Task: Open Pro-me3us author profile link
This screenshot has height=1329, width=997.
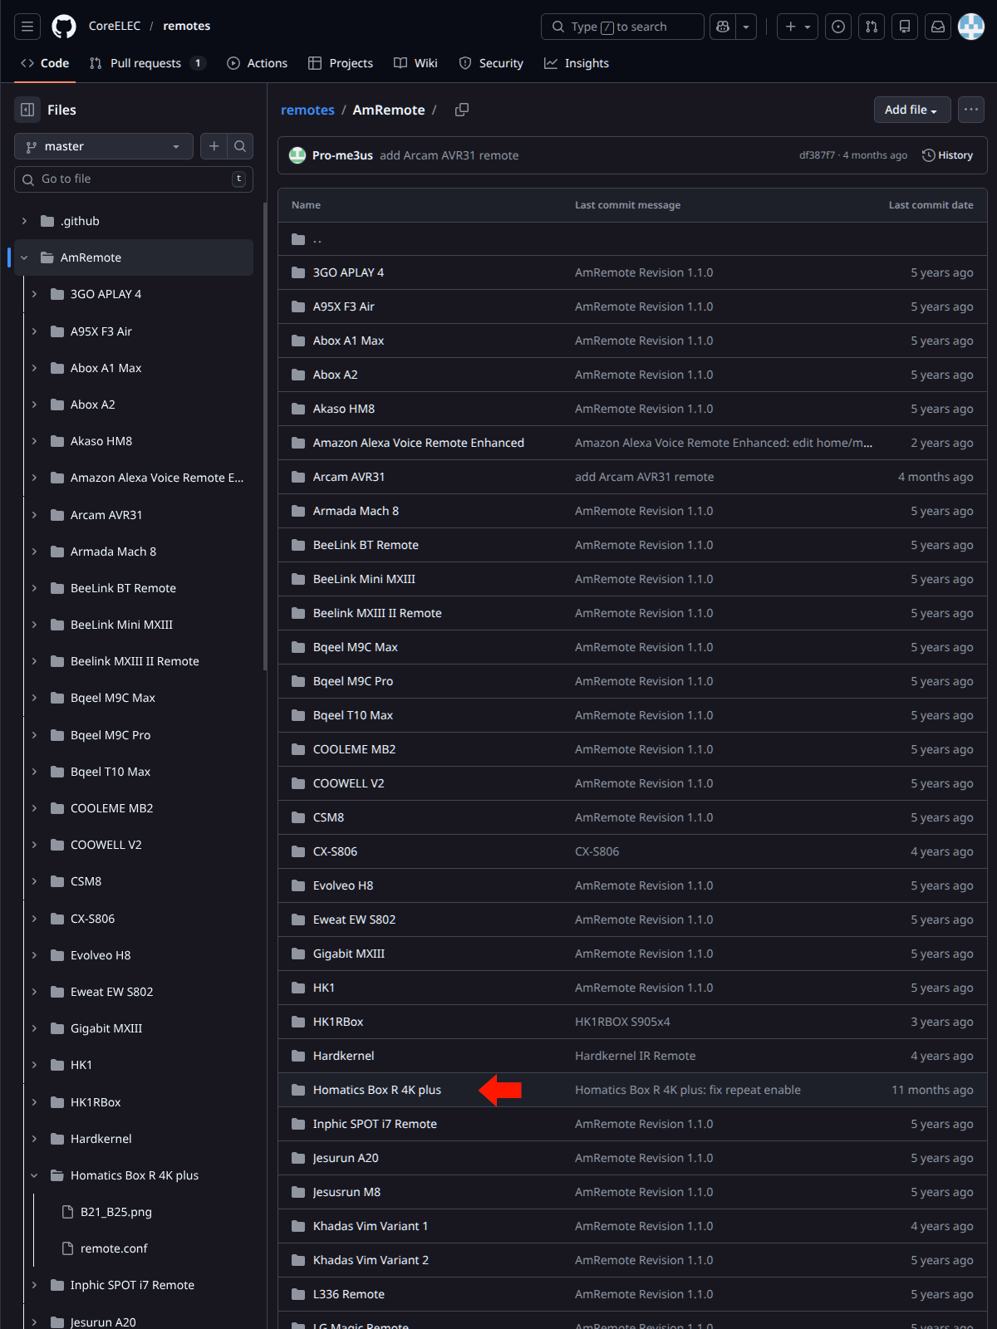Action: 342,155
